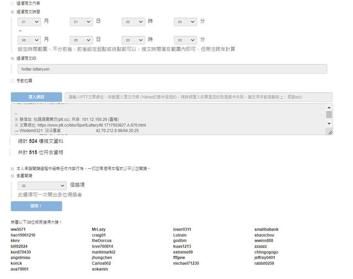Screen dimensions: 353x279
Task: Toggle the 過濾推文內容 checkbox
Action: click(x=13, y=3)
